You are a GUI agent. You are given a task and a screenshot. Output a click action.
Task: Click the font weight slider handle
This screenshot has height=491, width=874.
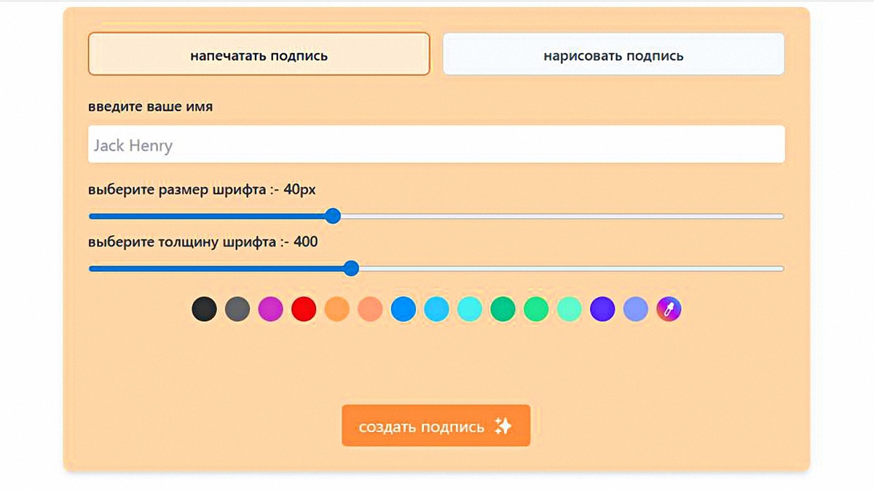coord(352,268)
